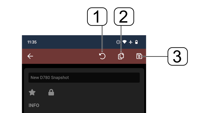Toggle the padlock lock icon
204x113 pixels.
[51, 92]
